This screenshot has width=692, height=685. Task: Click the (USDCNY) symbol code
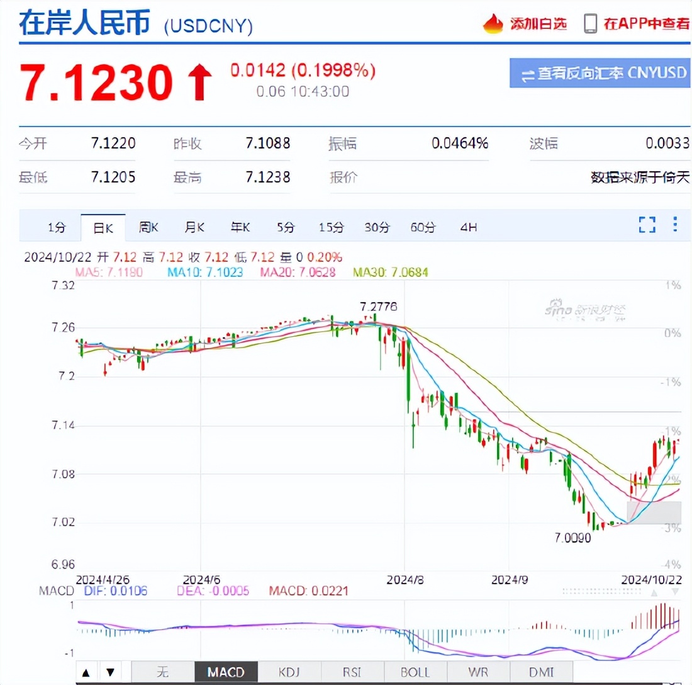click(208, 26)
